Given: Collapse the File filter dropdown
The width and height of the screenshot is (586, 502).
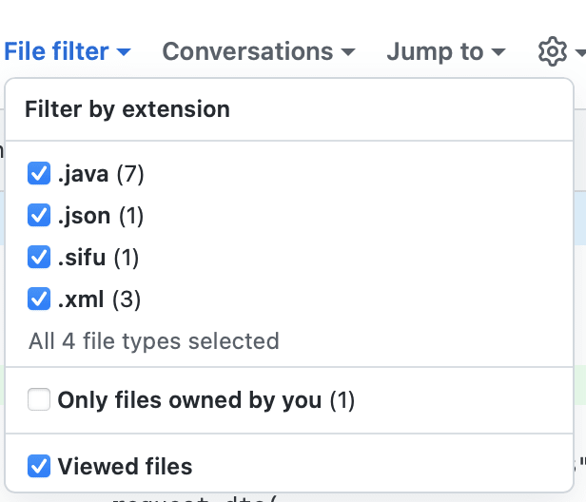Looking at the screenshot, I should 68,51.
